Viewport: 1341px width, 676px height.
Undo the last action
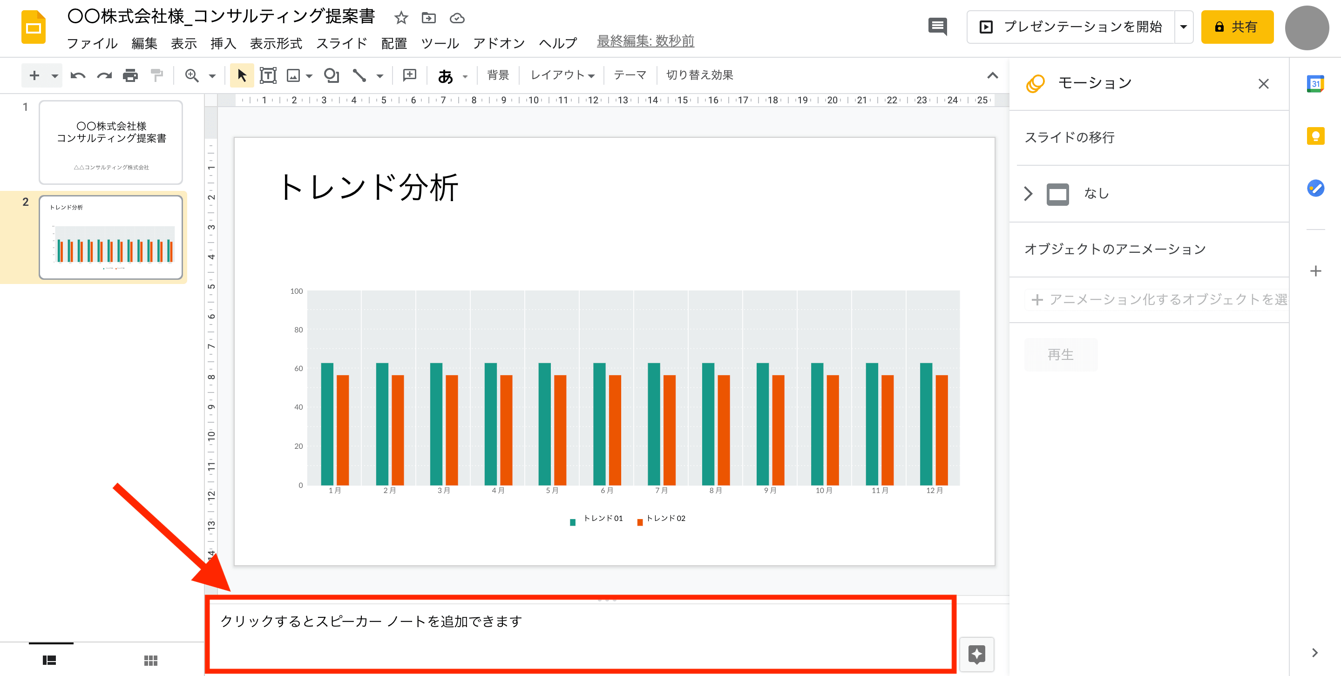pyautogui.click(x=78, y=76)
